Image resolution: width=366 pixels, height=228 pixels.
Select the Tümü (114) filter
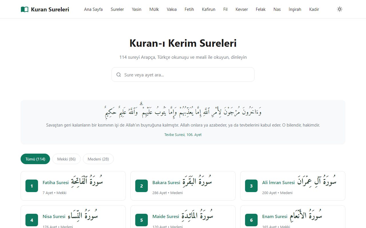[35, 159]
